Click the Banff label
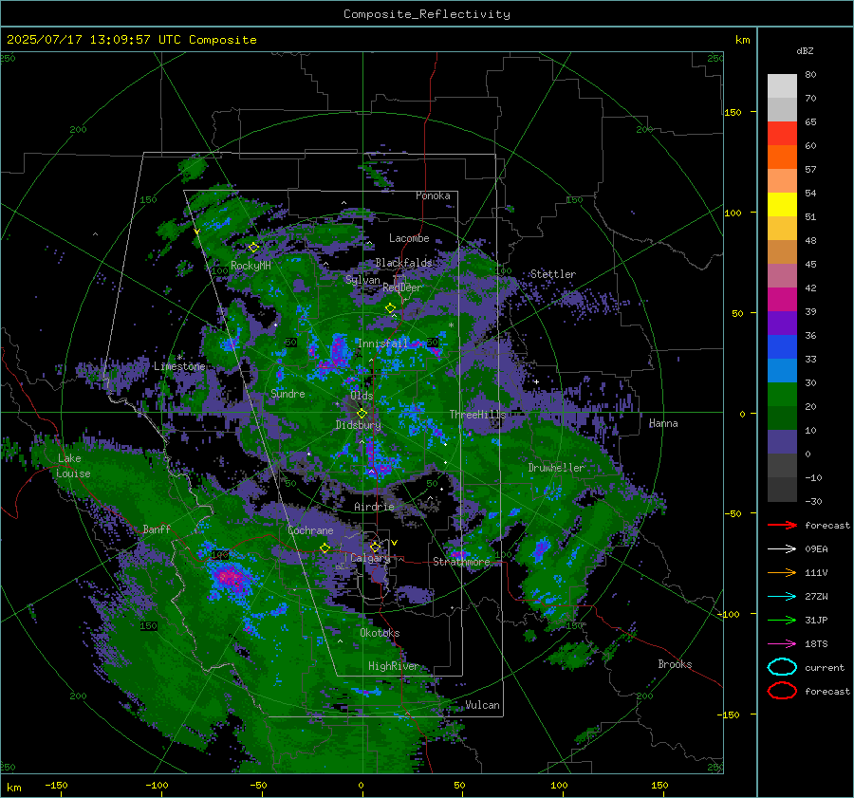The height and width of the screenshot is (798, 854). [157, 529]
